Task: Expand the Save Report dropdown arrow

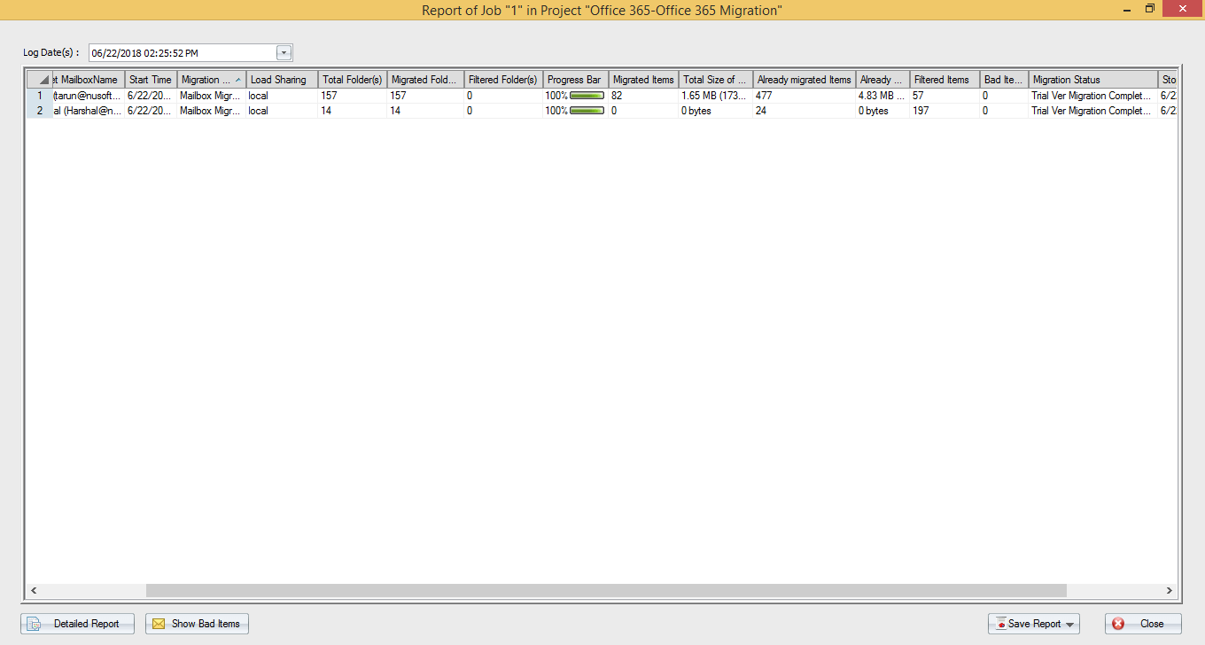Action: coord(1070,625)
